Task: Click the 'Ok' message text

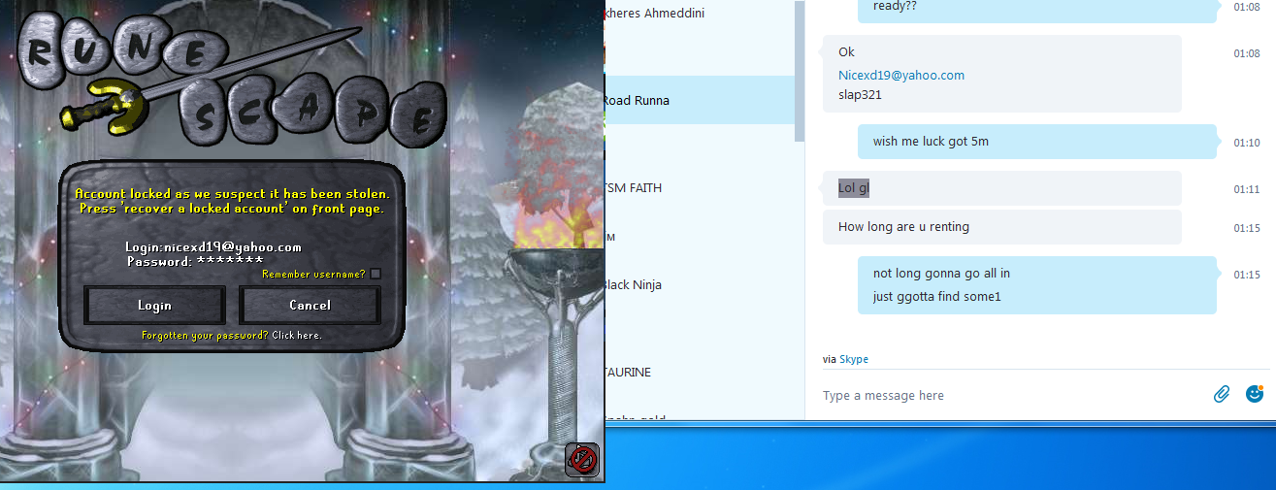Action: tap(846, 52)
